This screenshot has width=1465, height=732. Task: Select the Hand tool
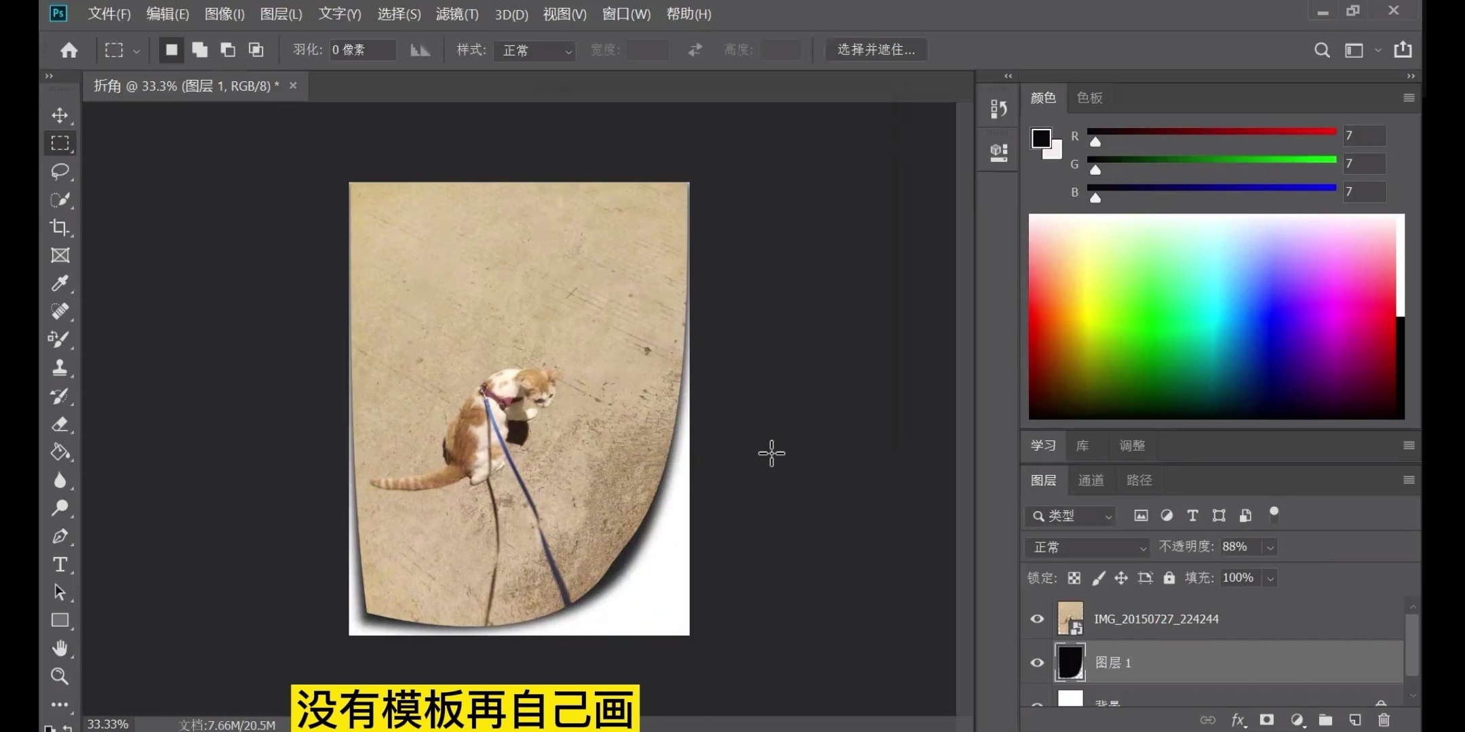click(60, 649)
